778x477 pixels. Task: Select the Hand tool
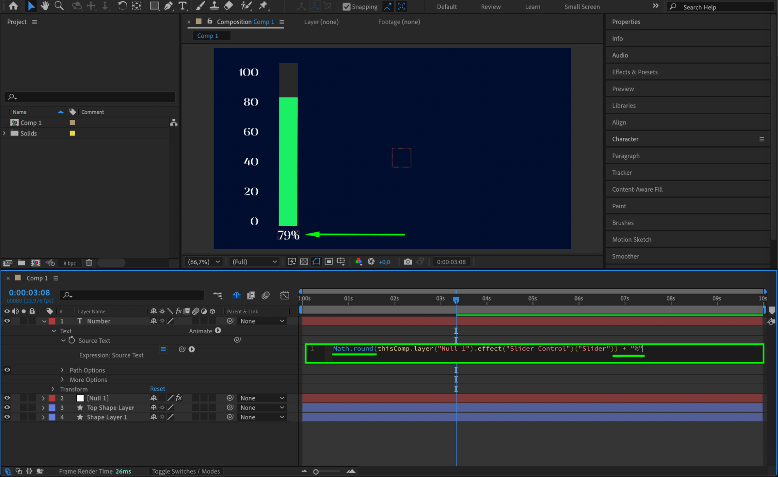(45, 6)
